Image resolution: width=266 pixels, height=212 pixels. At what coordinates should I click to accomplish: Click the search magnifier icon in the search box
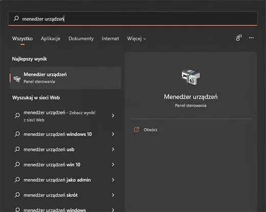16,18
